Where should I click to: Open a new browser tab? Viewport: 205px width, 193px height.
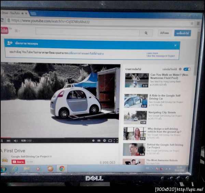click(33, 13)
